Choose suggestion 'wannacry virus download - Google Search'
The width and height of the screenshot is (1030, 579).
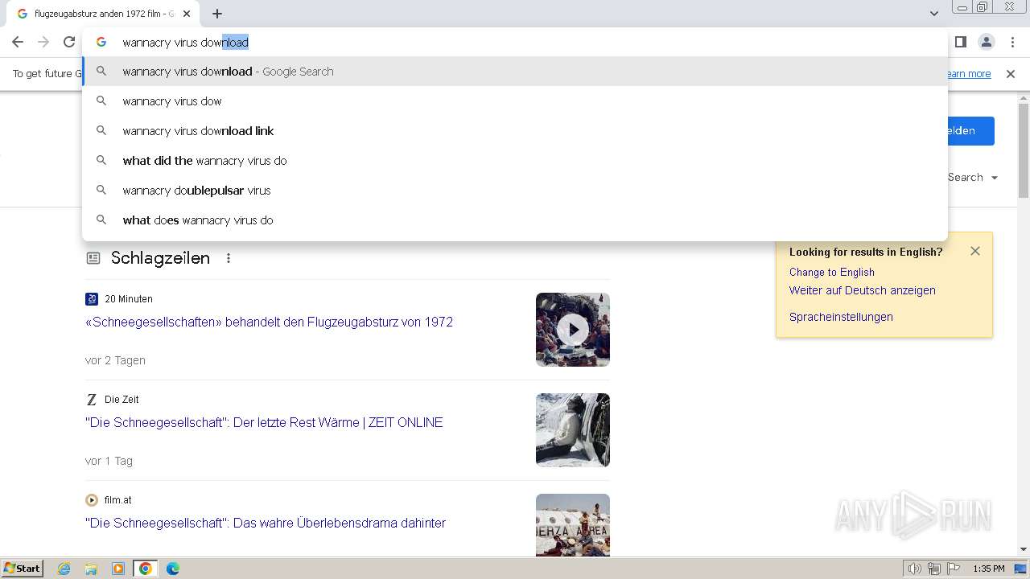pyautogui.click(x=515, y=72)
